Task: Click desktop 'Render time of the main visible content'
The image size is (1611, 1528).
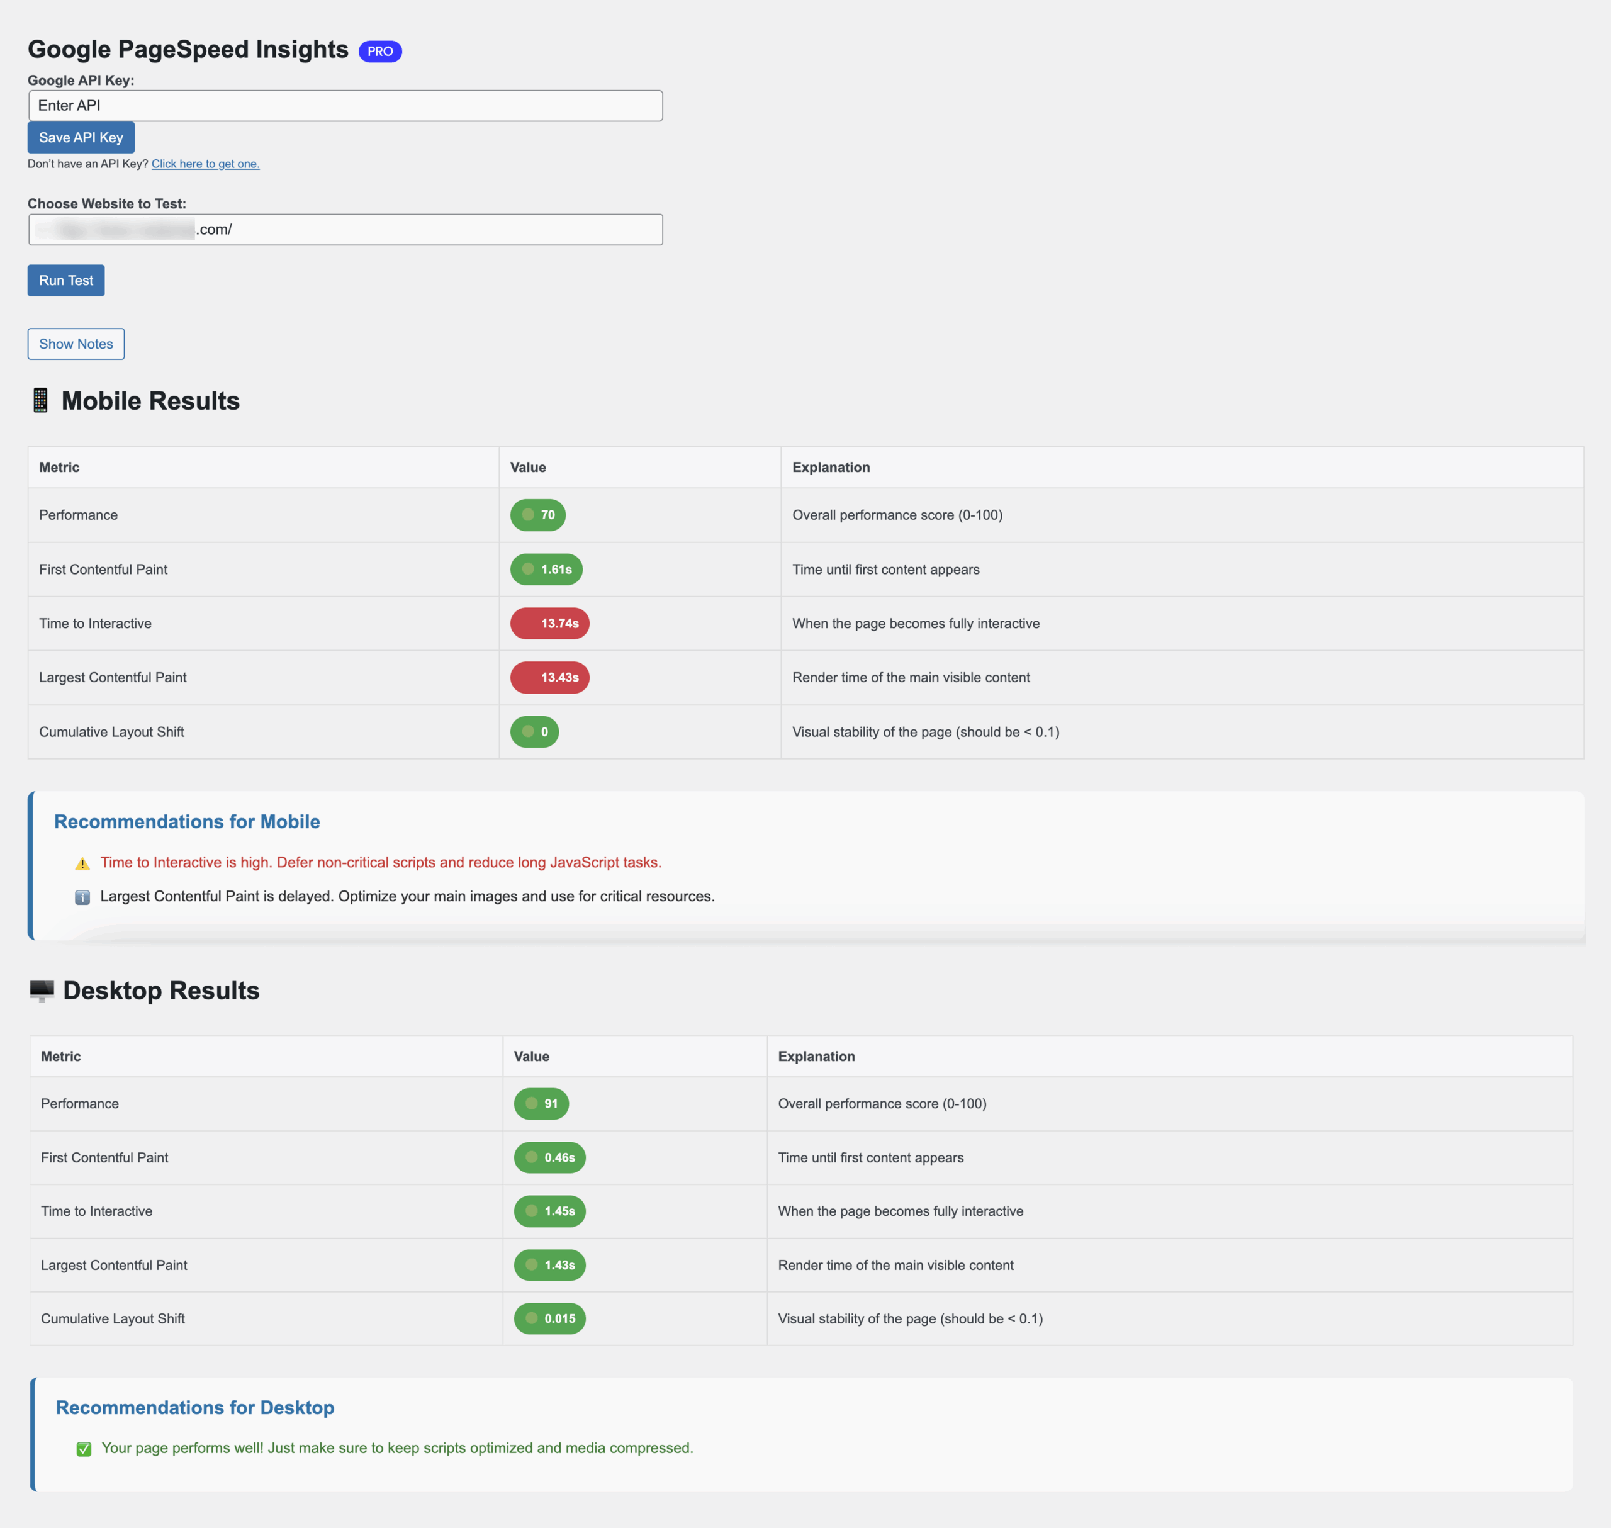Action: [x=896, y=1265]
